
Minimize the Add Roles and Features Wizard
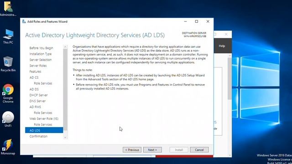pos(186,21)
